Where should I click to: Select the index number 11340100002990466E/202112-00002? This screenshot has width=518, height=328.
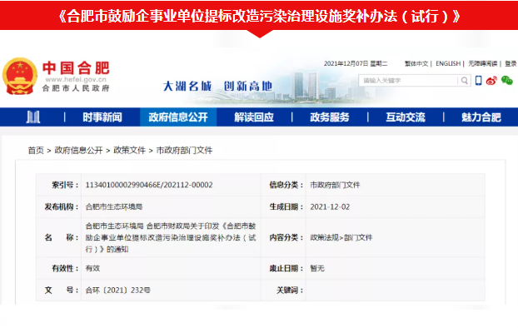[x=149, y=185]
